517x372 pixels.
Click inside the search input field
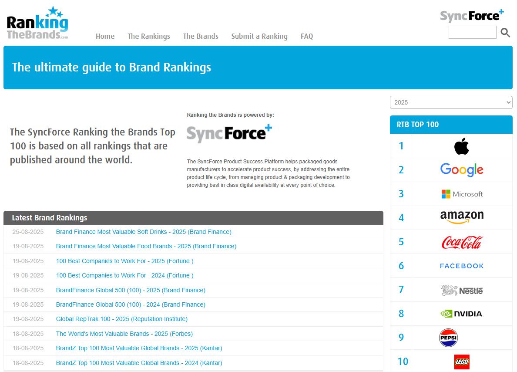pyautogui.click(x=472, y=32)
